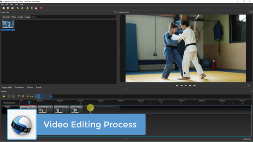The image size is (253, 142).
Task: Click the red Export Video button
Action: click(41, 8)
